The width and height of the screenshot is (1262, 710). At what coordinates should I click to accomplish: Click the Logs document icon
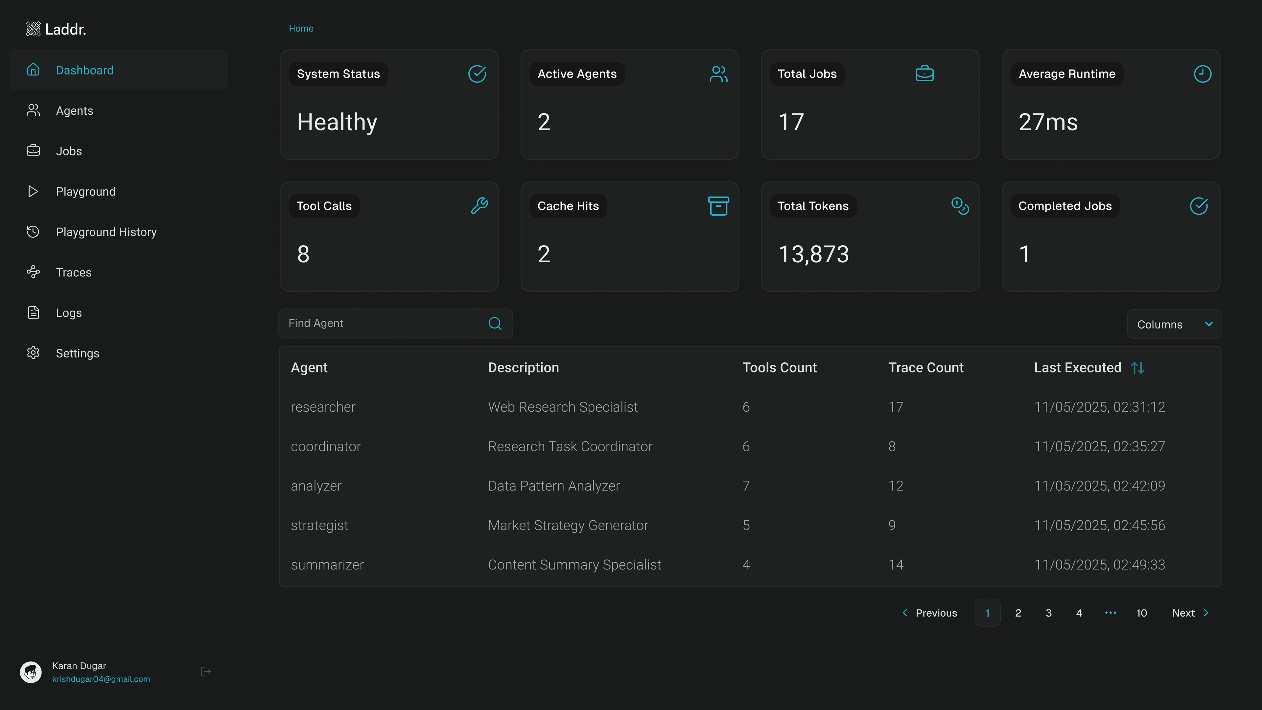pos(33,312)
